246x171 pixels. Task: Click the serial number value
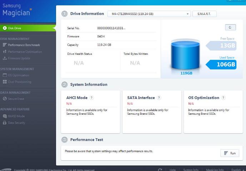coord(111,28)
